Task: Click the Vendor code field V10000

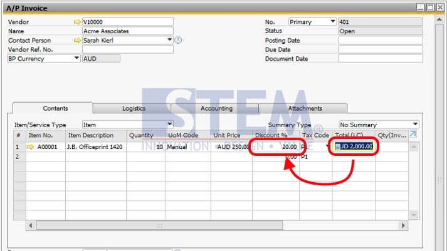Action: (128, 22)
